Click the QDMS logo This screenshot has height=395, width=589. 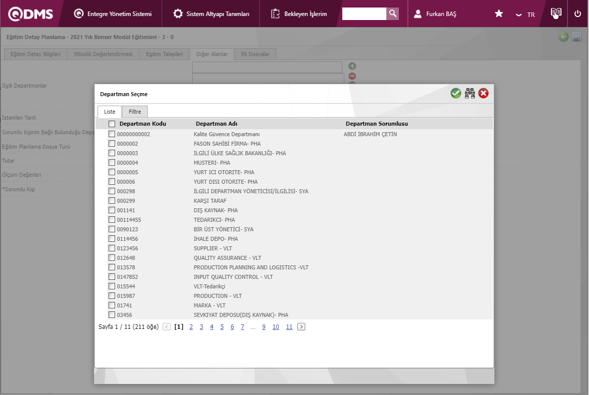[31, 14]
